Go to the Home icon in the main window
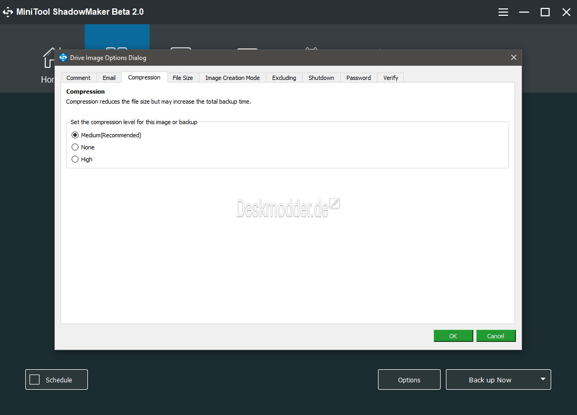Viewport: 577px width, 415px height. [49, 58]
